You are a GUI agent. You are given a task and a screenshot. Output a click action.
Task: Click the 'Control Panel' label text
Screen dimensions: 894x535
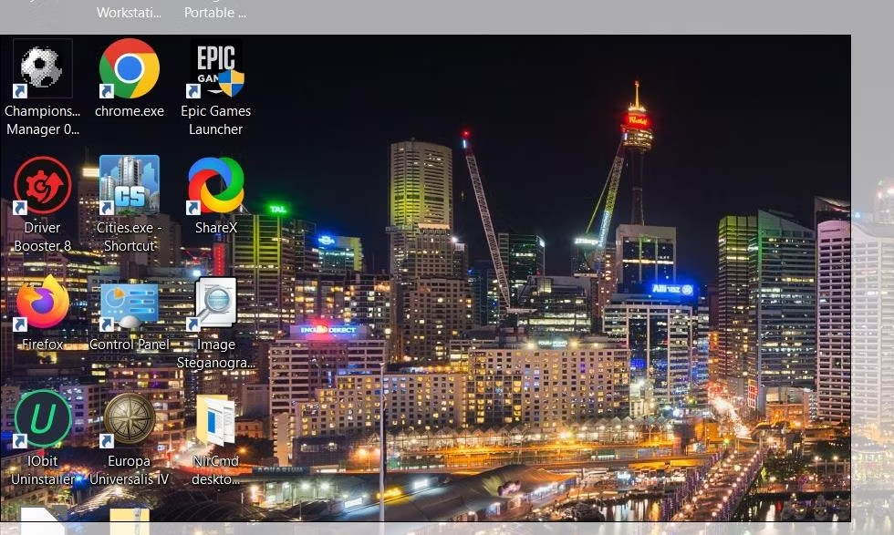pyautogui.click(x=130, y=345)
